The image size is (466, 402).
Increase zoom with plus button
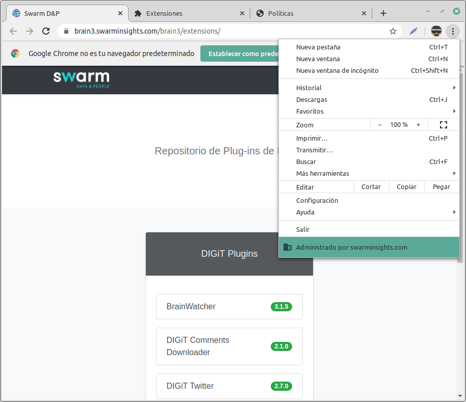click(x=418, y=125)
